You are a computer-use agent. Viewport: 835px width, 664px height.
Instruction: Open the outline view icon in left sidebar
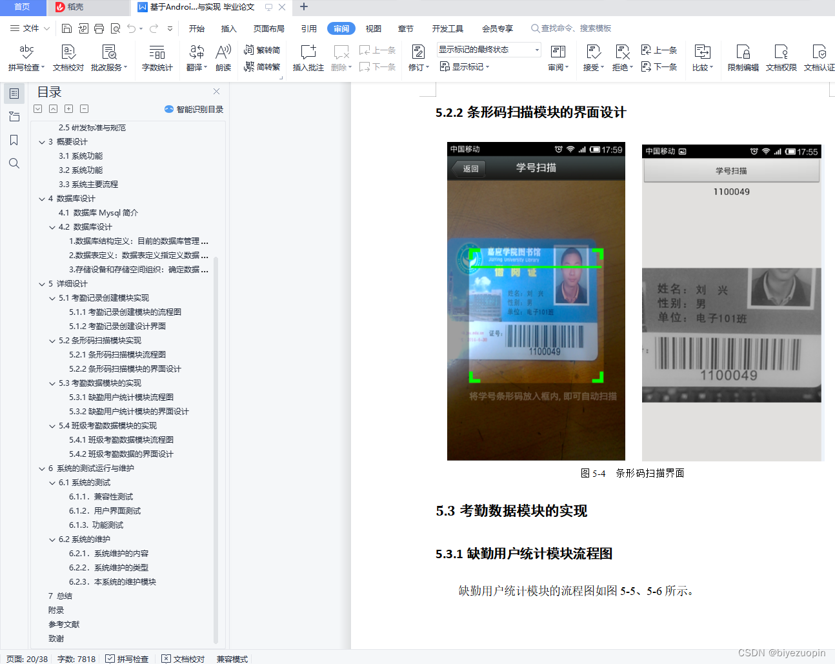14,94
